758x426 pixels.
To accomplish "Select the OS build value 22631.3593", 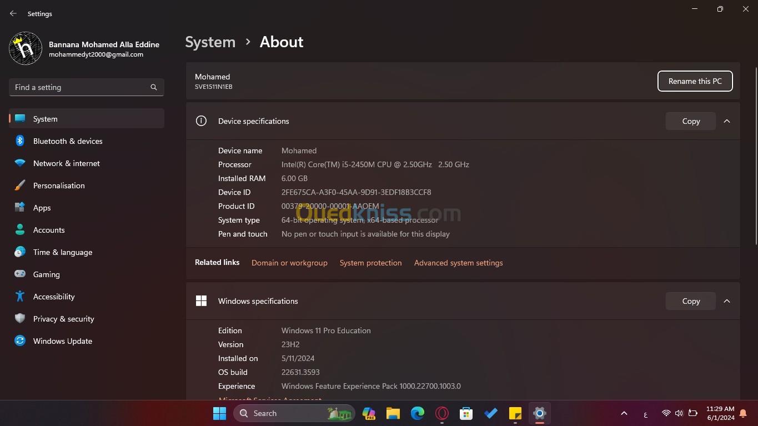I will 300,372.
